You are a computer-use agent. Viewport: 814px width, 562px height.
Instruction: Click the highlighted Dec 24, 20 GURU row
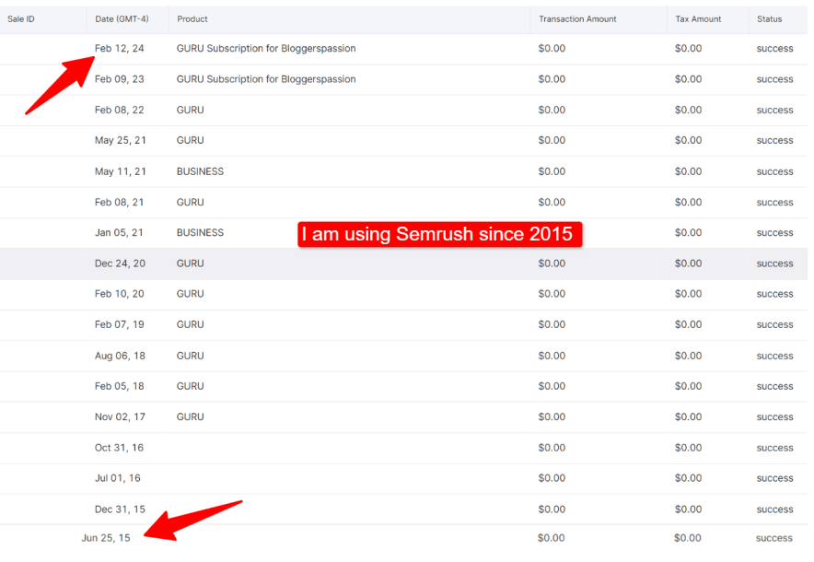pyautogui.click(x=188, y=263)
